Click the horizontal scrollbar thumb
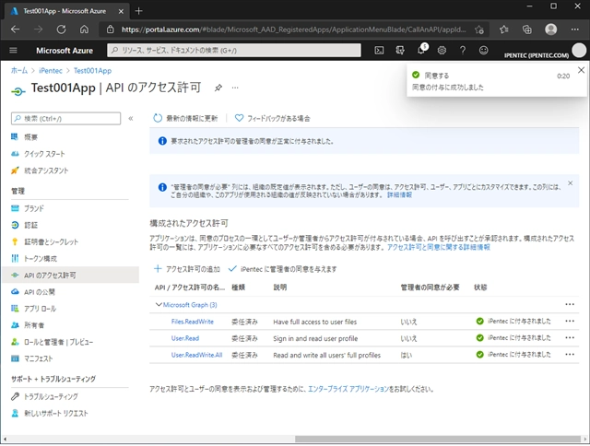 (438, 439)
